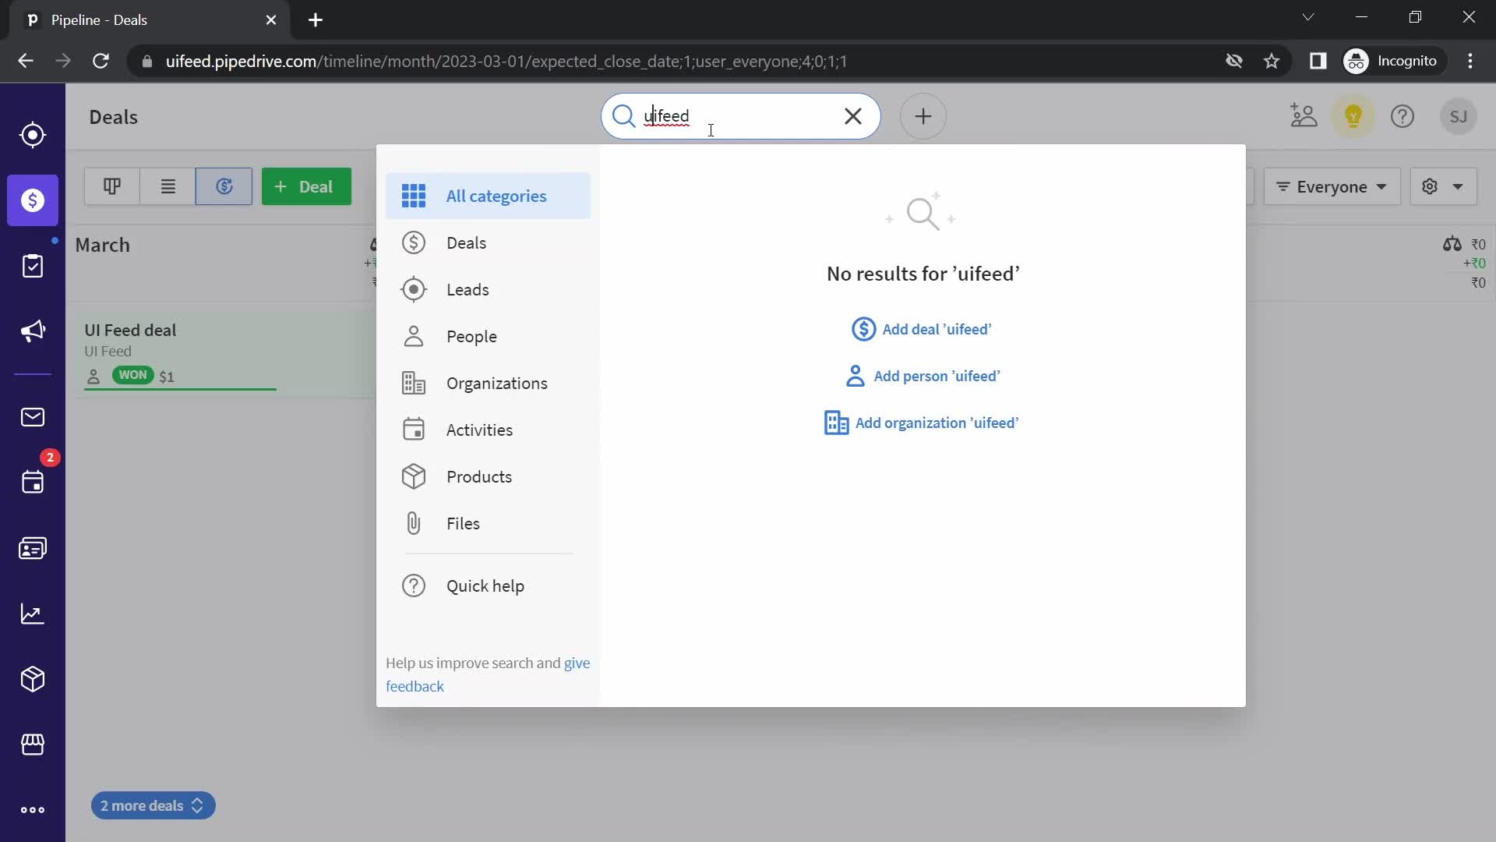1496x842 pixels.
Task: Click the March month heading
Action: [x=102, y=245]
